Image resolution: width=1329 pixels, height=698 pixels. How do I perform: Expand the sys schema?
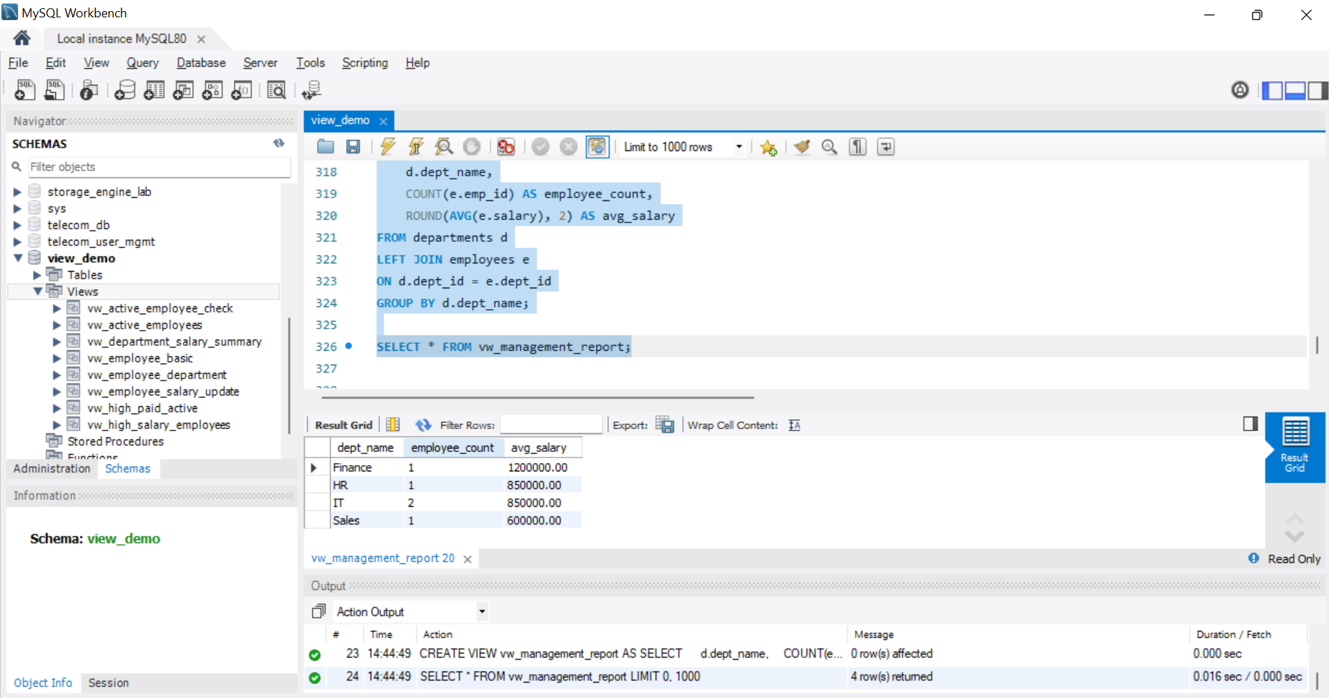pos(17,209)
